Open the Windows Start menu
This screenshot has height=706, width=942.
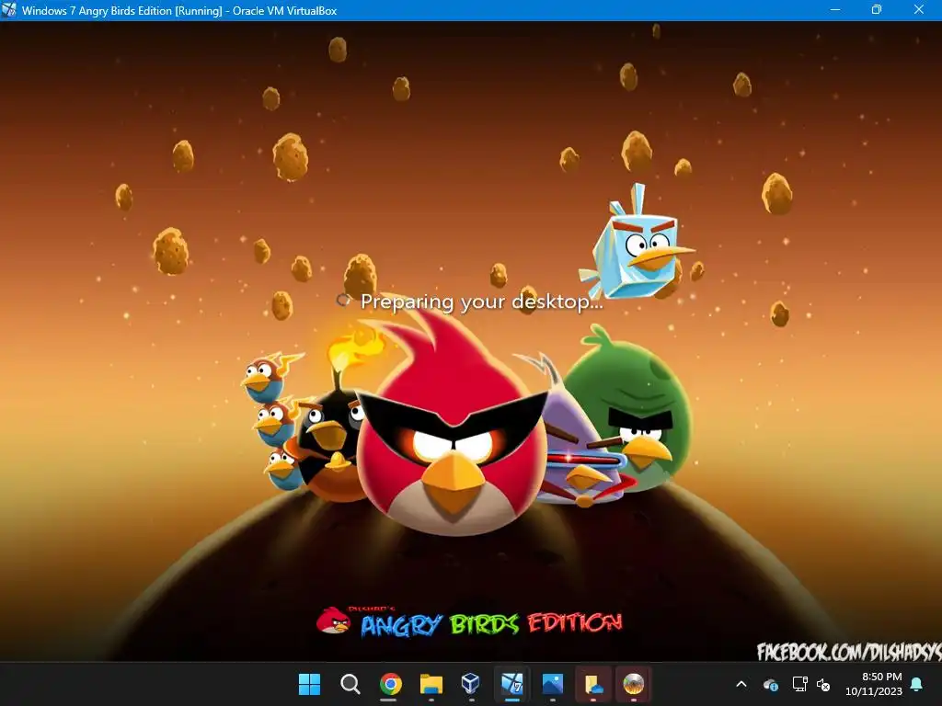[309, 683]
